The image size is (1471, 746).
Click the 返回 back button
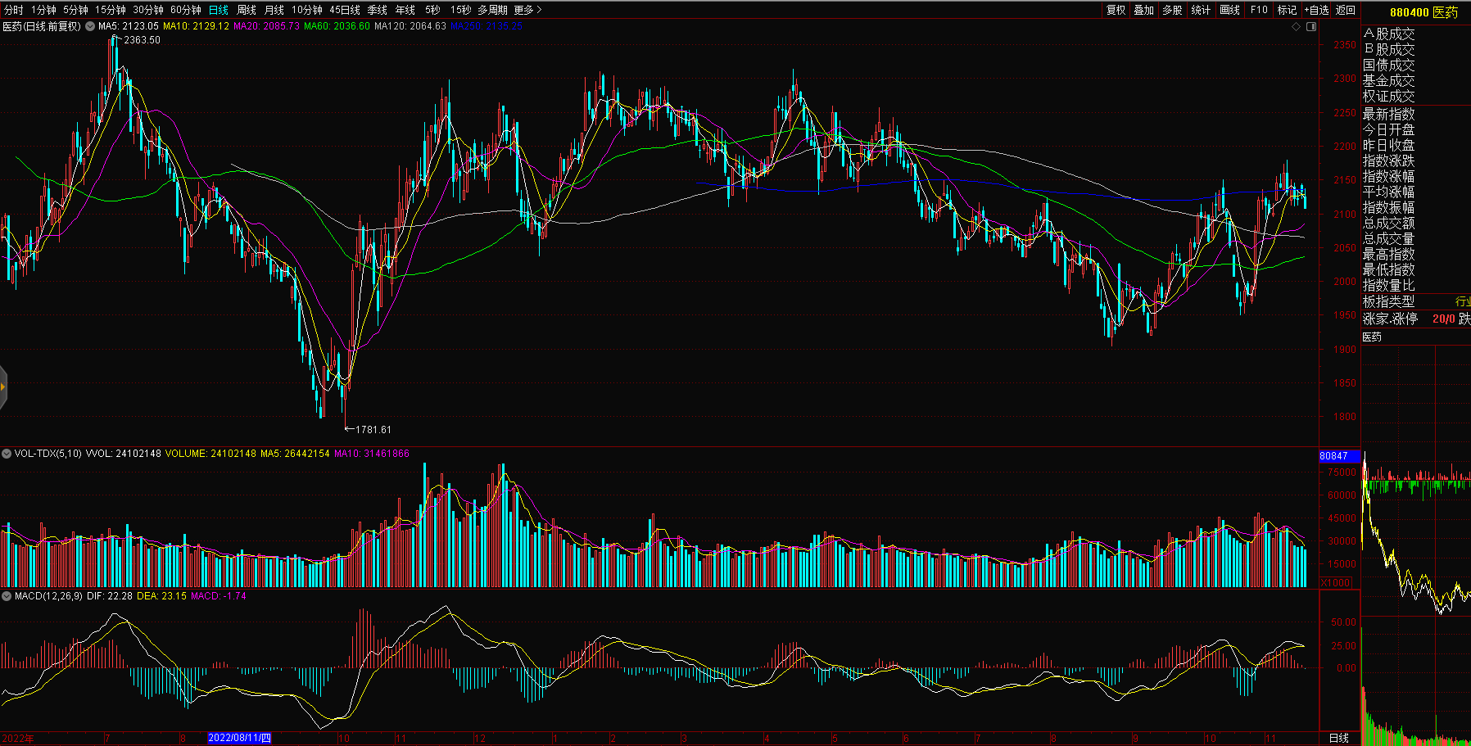point(1346,10)
